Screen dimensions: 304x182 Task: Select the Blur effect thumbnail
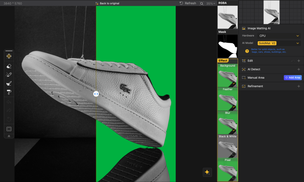228,122
